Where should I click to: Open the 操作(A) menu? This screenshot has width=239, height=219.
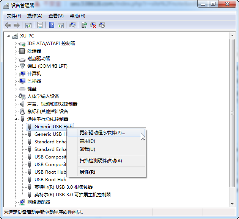coord(35,16)
